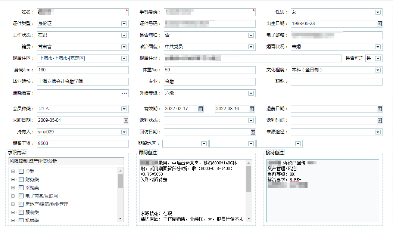Screen dimensions: 393x226
Task: Expand the 采购类 tree node
Action: click(x=13, y=188)
